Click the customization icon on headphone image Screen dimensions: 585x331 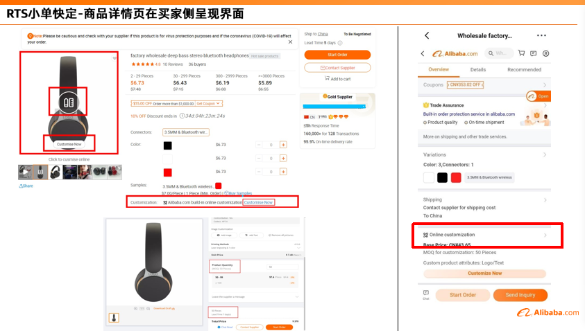point(67,101)
